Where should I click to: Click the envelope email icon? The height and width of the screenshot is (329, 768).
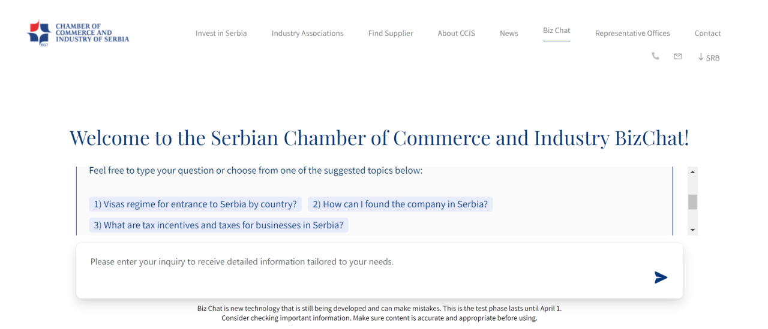(678, 56)
